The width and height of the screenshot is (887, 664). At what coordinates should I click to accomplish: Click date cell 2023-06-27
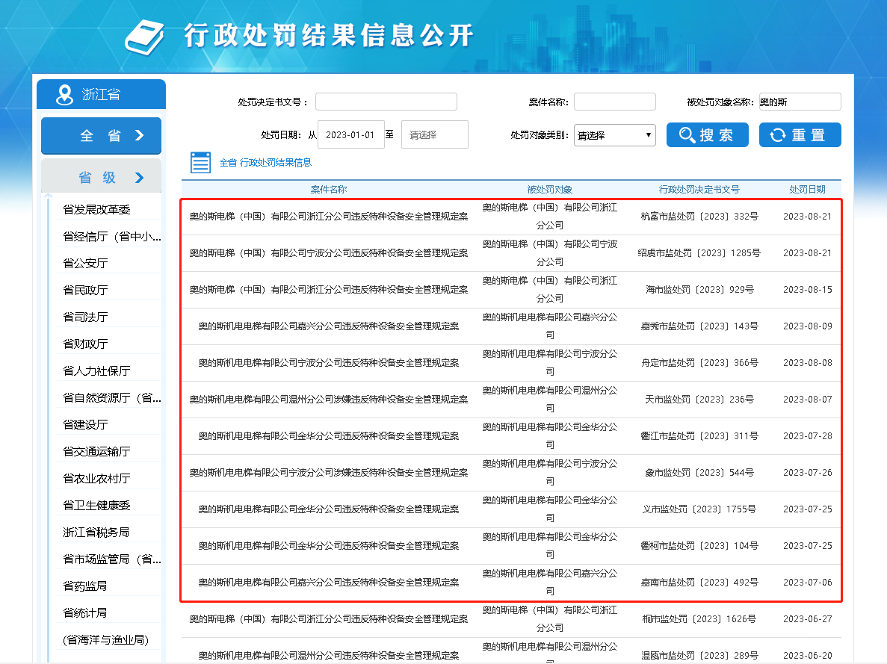pos(807,618)
